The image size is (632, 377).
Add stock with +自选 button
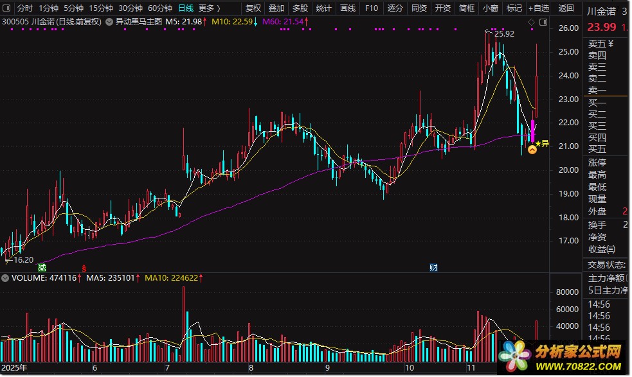pyautogui.click(x=539, y=8)
